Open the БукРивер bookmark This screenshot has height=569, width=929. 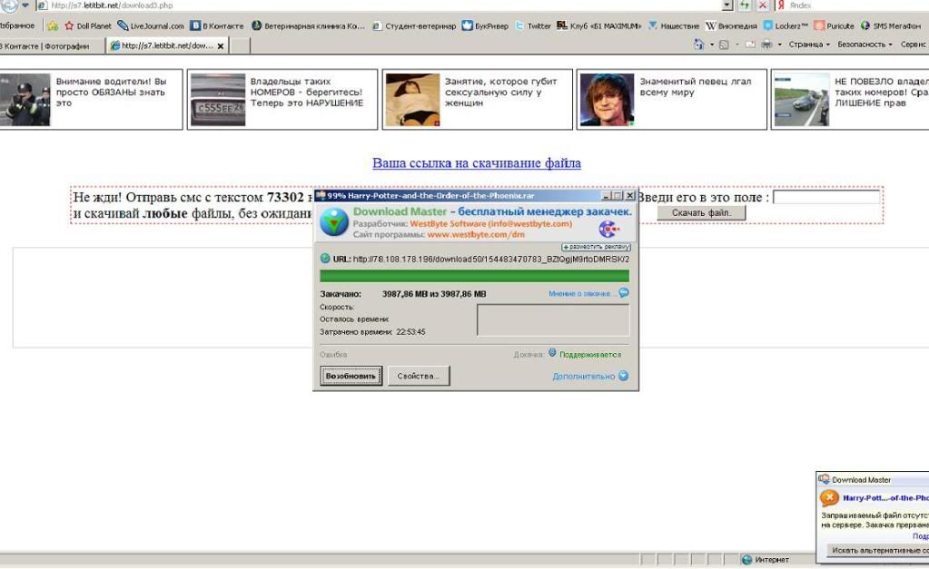coord(485,25)
